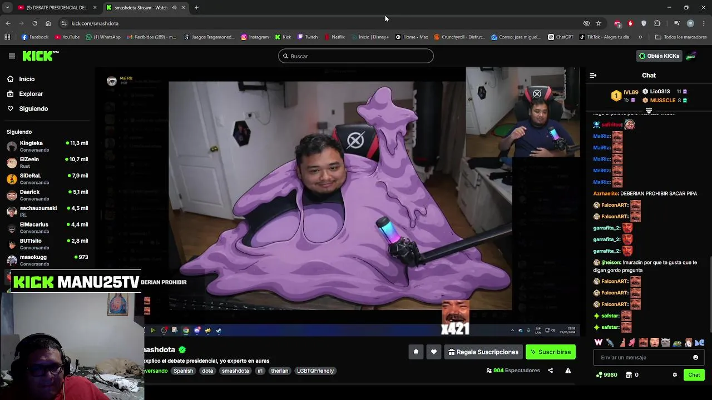Open followed channel SiDeRaL
712x400 pixels.
(x=47, y=179)
